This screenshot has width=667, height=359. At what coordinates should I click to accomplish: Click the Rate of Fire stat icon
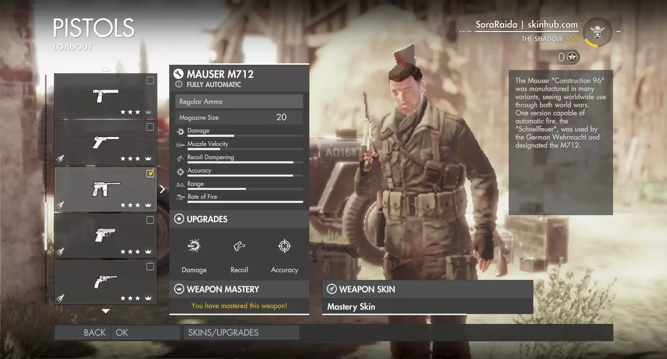coord(180,197)
